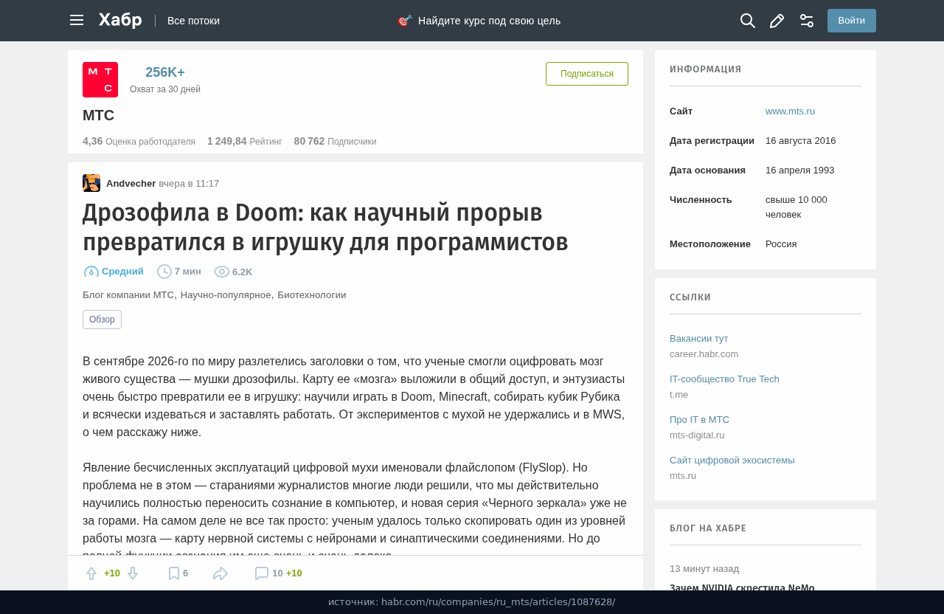The width and height of the screenshot is (944, 614).
Task: Bookmark the article
Action: tap(174, 573)
